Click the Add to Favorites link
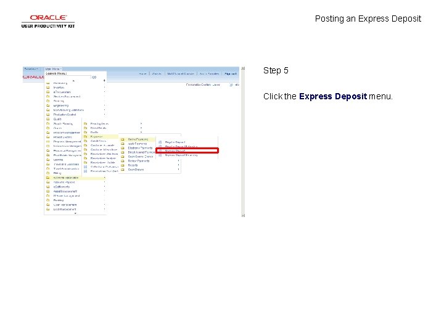The image size is (444, 333). tap(209, 73)
